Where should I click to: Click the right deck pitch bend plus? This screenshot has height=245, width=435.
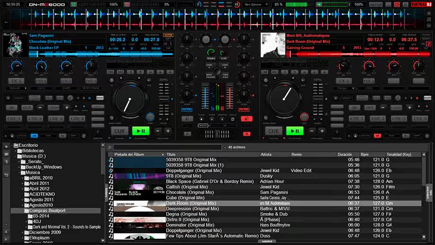point(322,131)
